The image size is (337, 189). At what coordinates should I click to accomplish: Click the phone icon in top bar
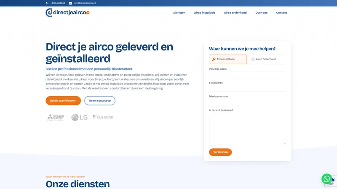click(47, 3)
